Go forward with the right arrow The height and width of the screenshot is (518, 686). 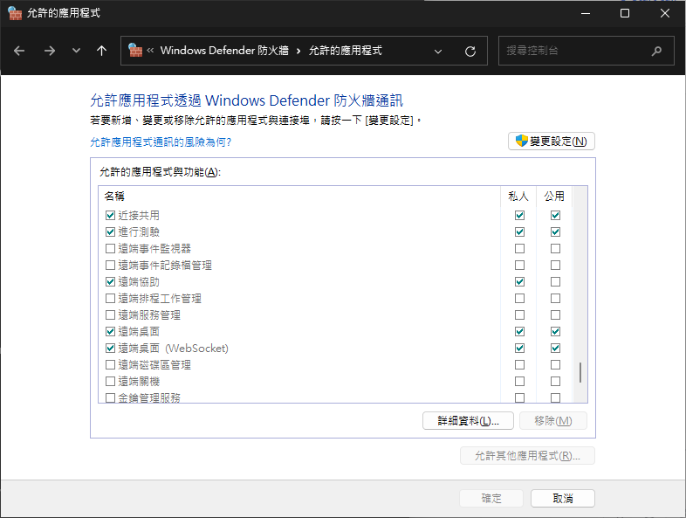[50, 51]
